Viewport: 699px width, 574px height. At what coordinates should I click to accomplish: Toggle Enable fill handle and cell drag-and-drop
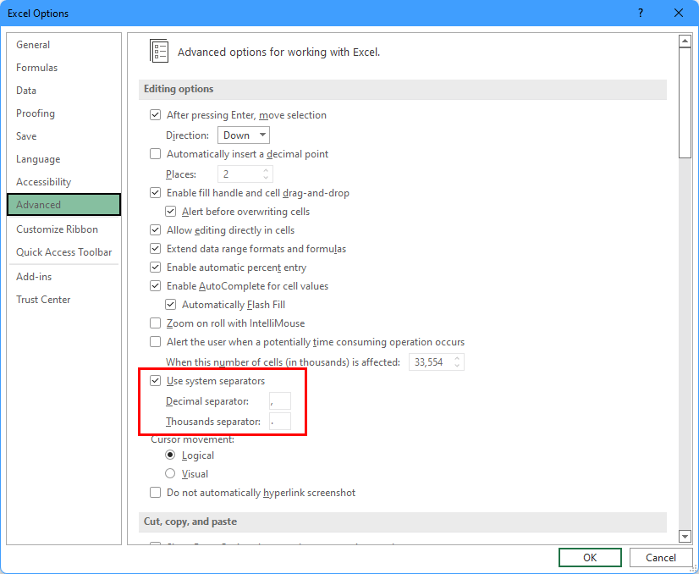(x=155, y=193)
